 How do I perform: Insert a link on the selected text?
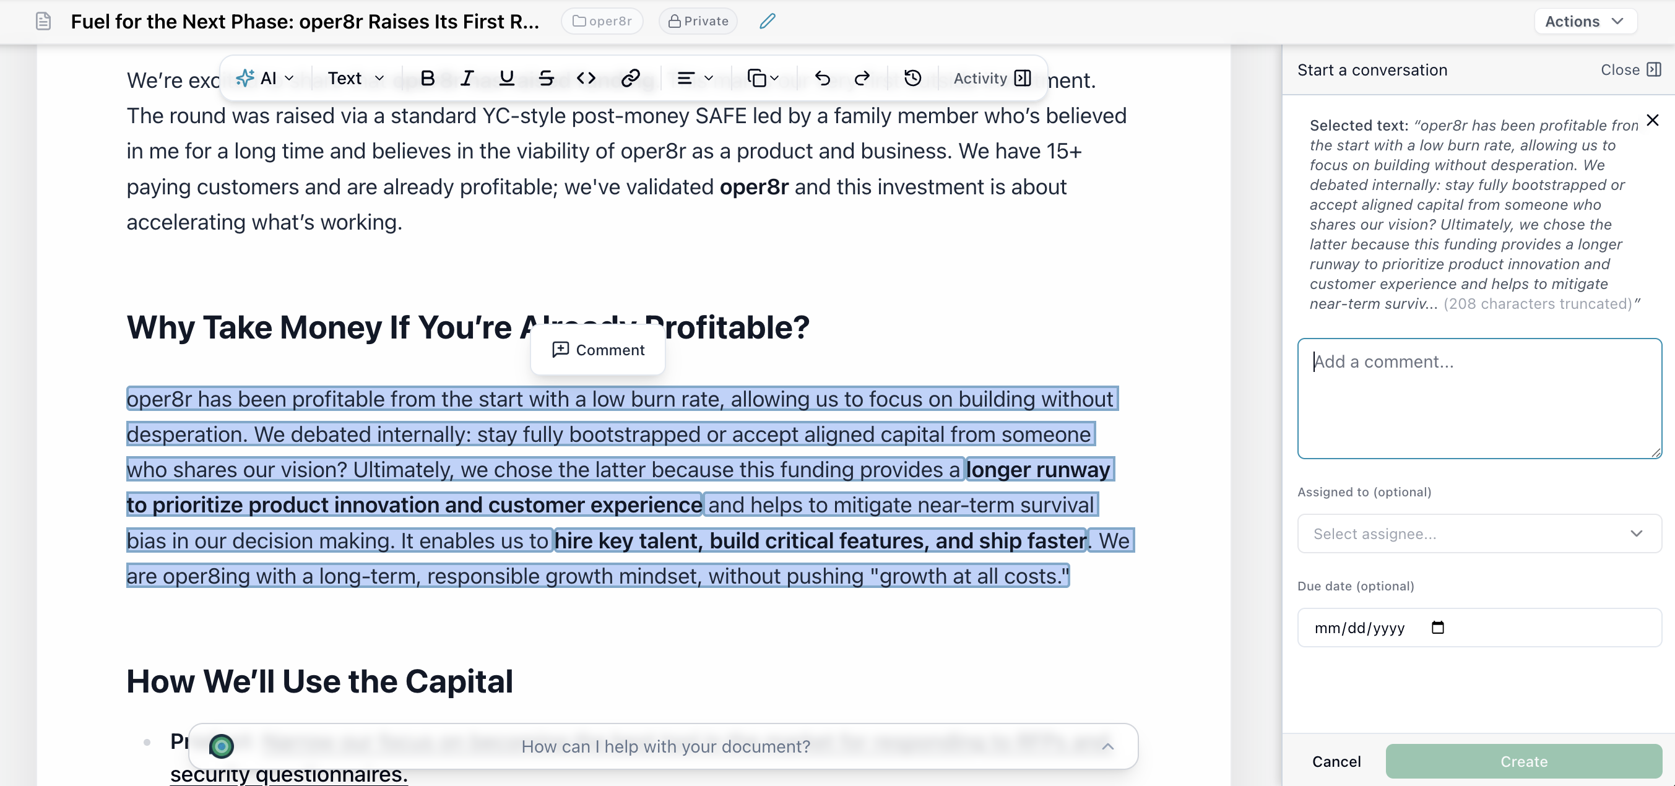[629, 78]
